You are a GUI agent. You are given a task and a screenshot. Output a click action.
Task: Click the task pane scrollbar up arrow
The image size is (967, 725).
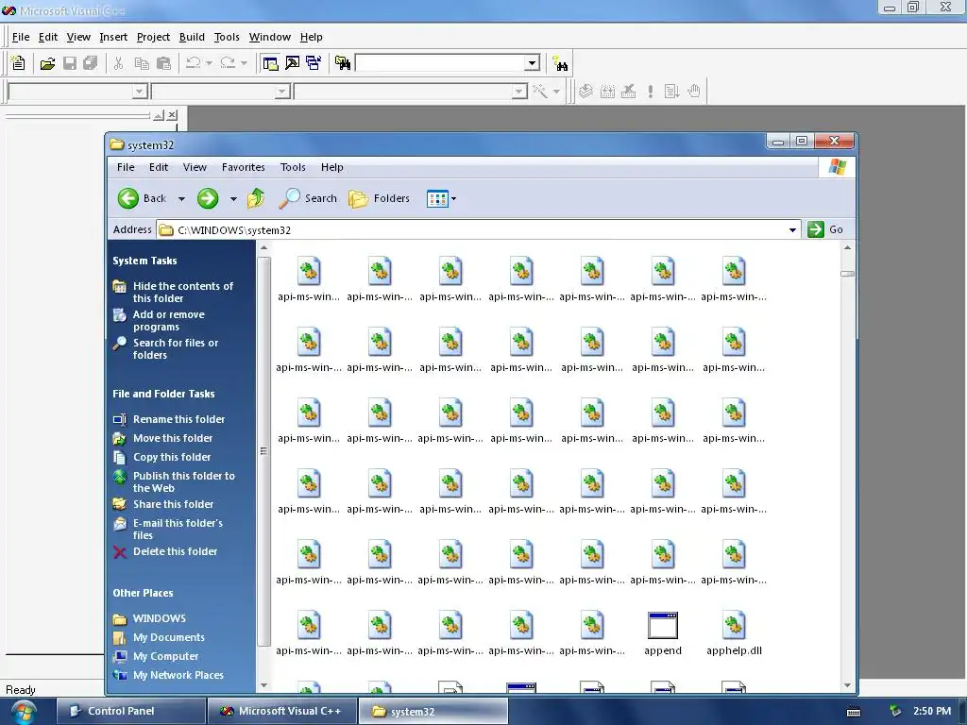[x=264, y=248]
